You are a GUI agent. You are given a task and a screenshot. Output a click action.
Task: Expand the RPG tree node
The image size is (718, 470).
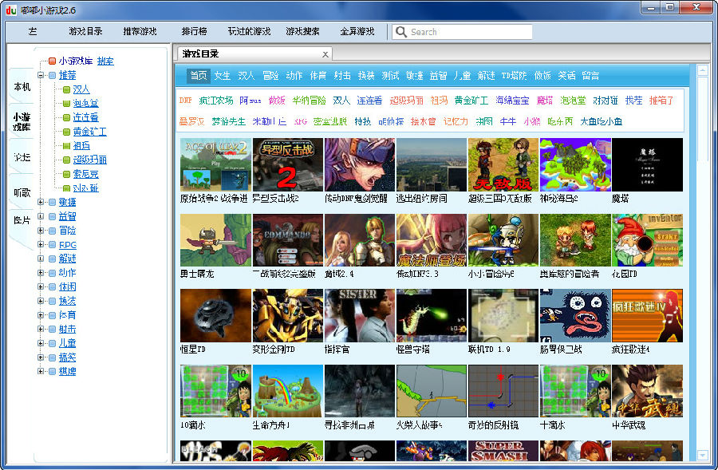coord(41,245)
